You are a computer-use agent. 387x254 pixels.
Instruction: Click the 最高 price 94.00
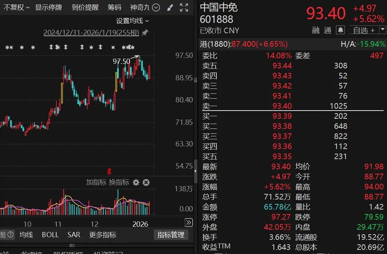click(374, 187)
